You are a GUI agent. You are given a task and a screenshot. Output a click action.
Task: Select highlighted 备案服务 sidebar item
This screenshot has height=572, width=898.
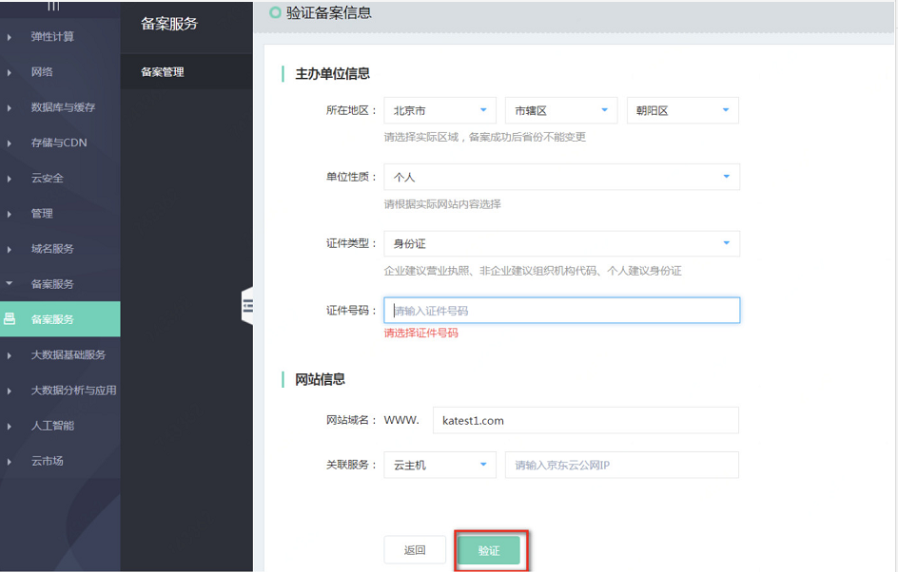click(60, 319)
